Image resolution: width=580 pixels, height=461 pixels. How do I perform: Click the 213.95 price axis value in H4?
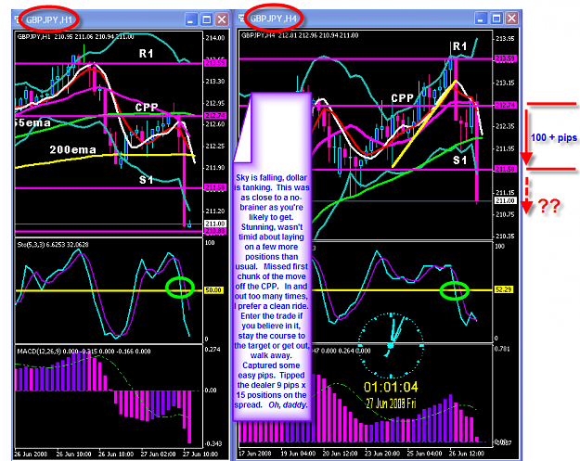pos(505,39)
